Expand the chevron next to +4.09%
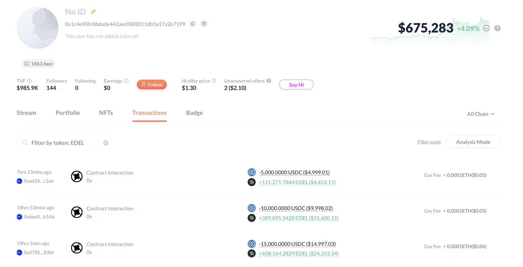The image size is (523, 267). pos(486,28)
